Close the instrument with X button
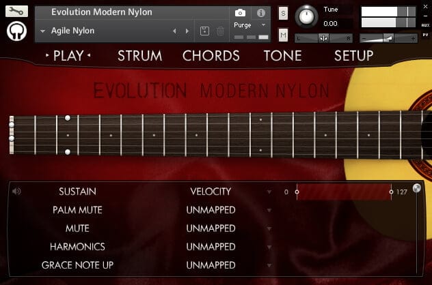Viewport: 432px width, 285px height. (x=425, y=7)
